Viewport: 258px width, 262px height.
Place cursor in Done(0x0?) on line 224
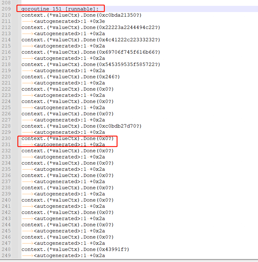point(67,102)
